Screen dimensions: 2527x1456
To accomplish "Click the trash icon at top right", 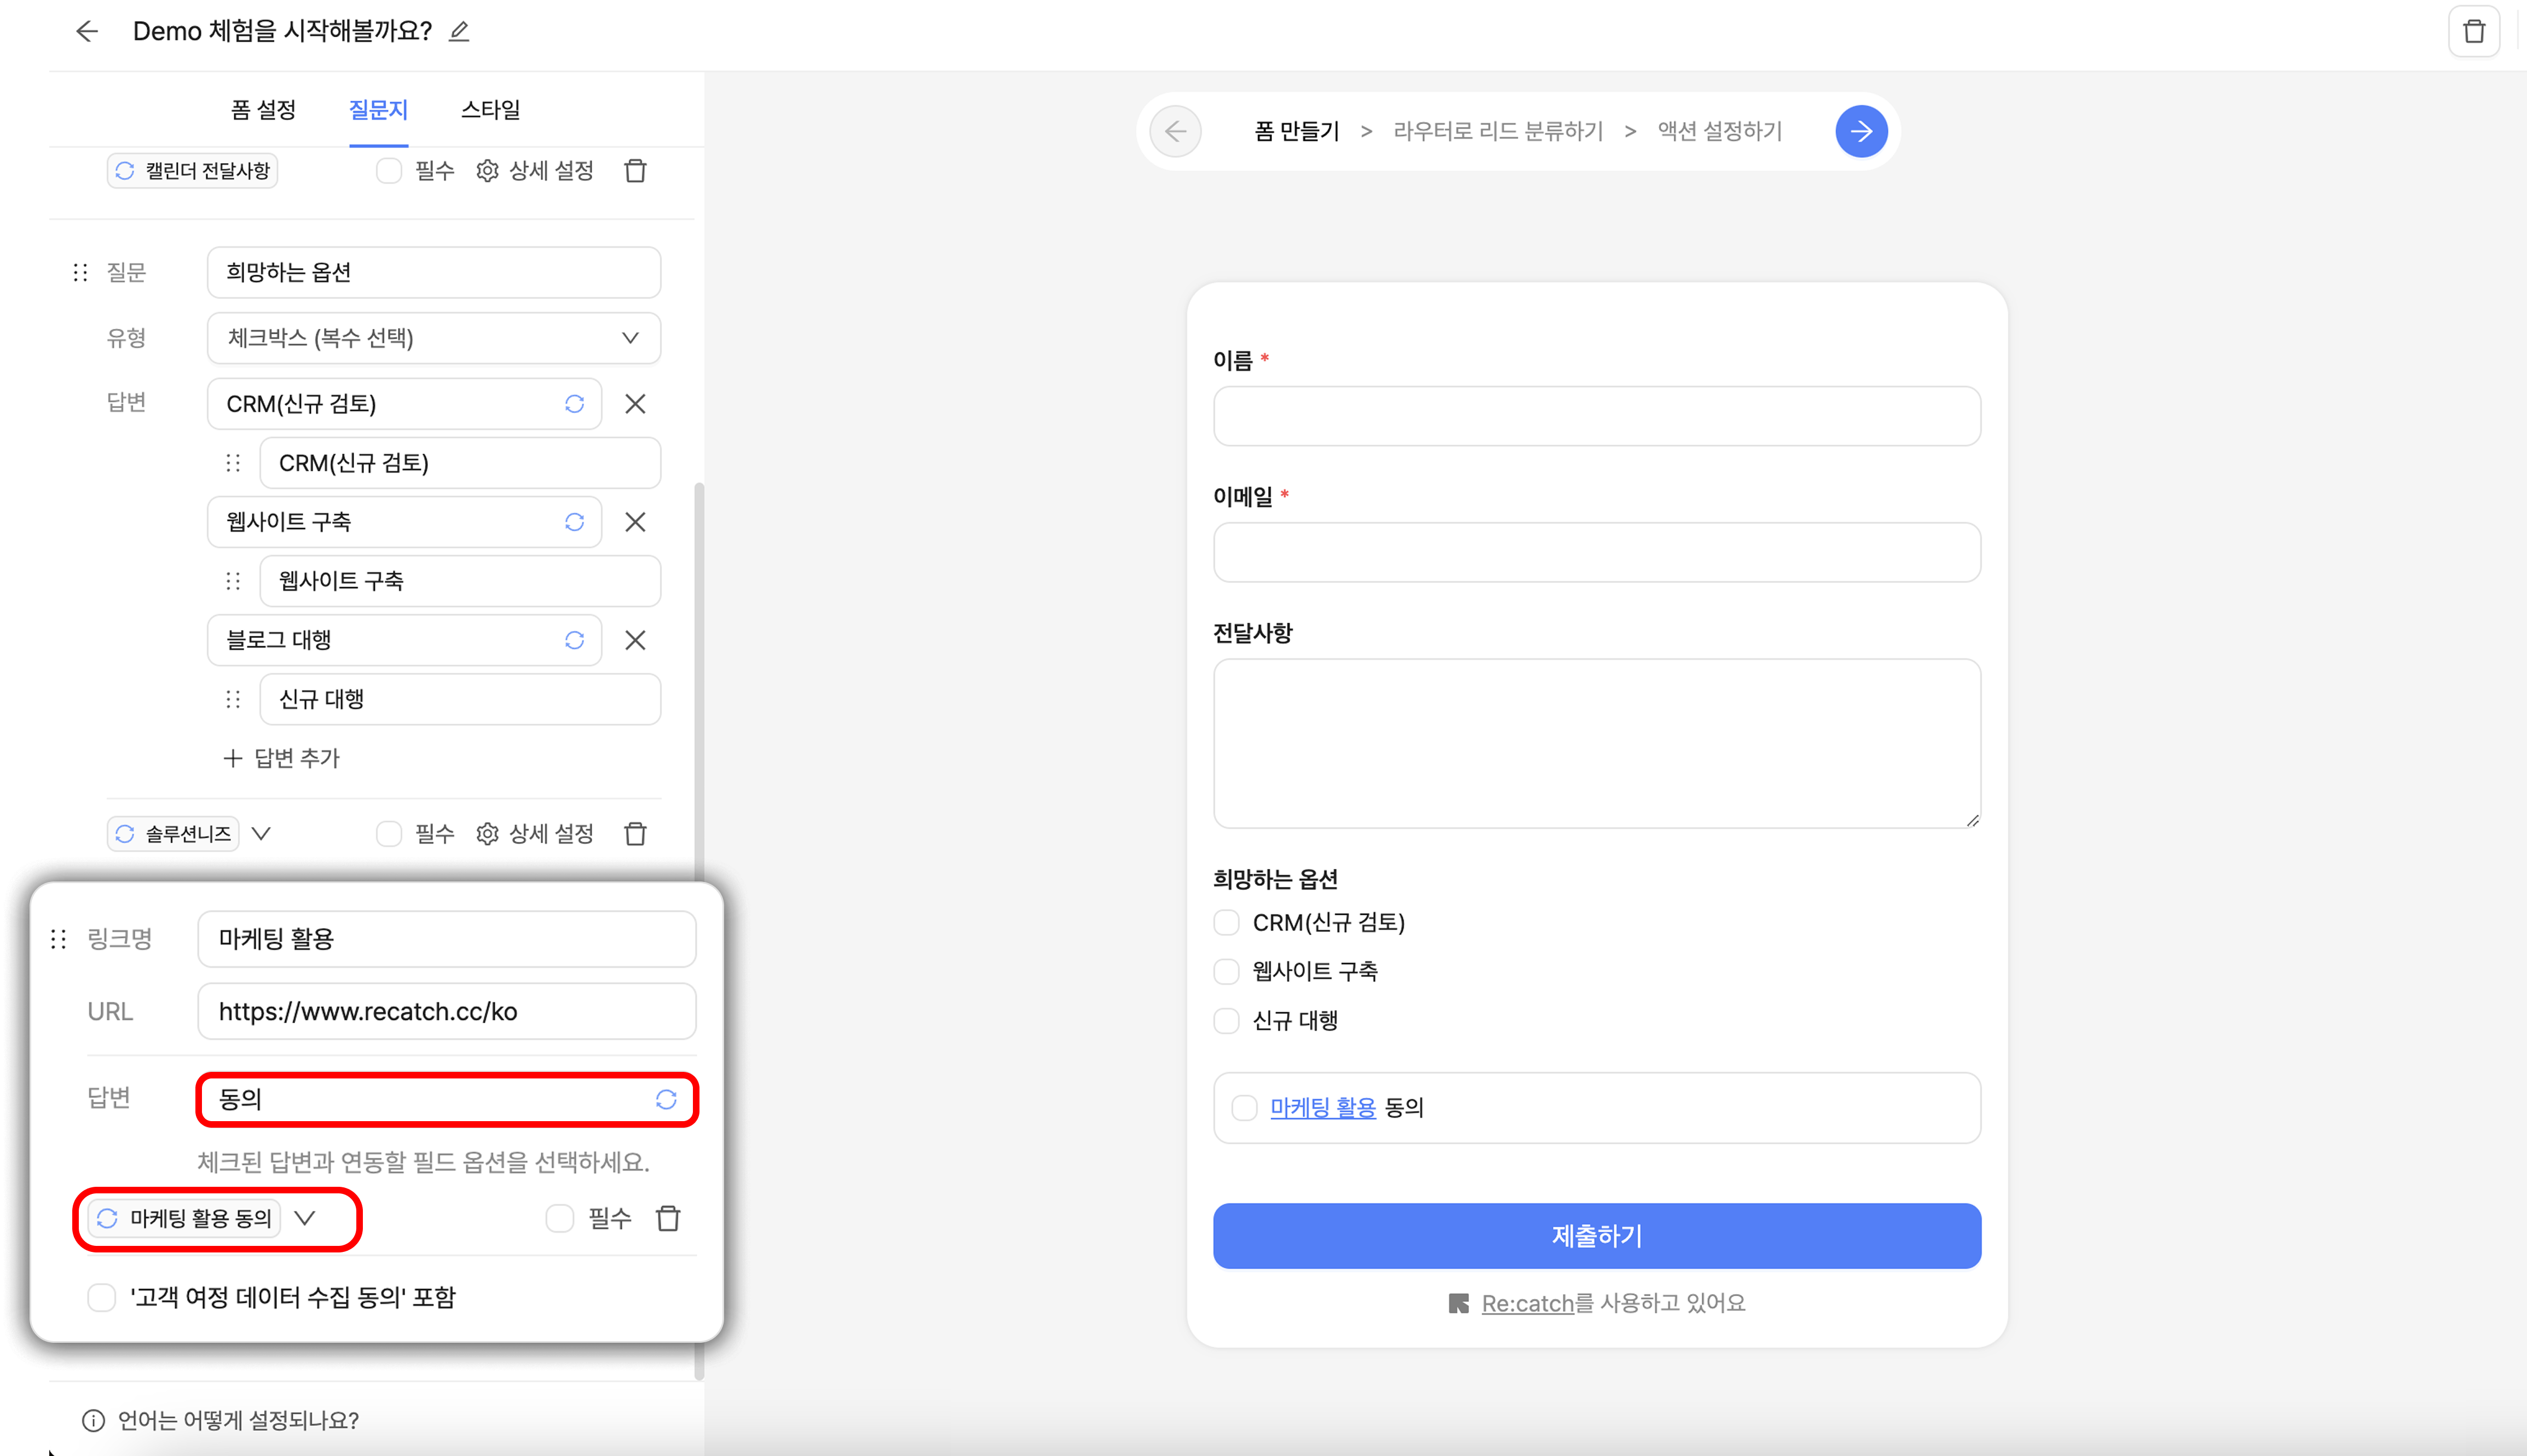I will pos(2473,32).
